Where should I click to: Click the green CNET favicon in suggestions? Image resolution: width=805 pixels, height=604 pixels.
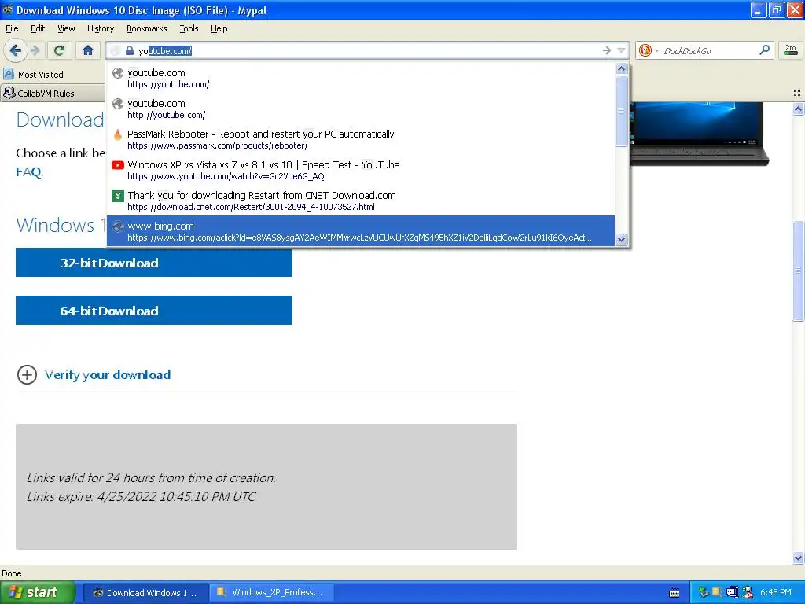(x=118, y=196)
